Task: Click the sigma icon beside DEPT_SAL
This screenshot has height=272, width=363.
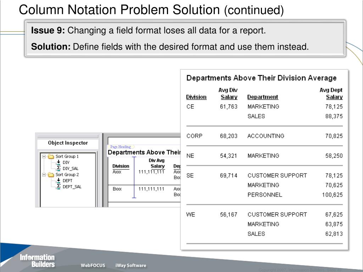Action: (58, 187)
